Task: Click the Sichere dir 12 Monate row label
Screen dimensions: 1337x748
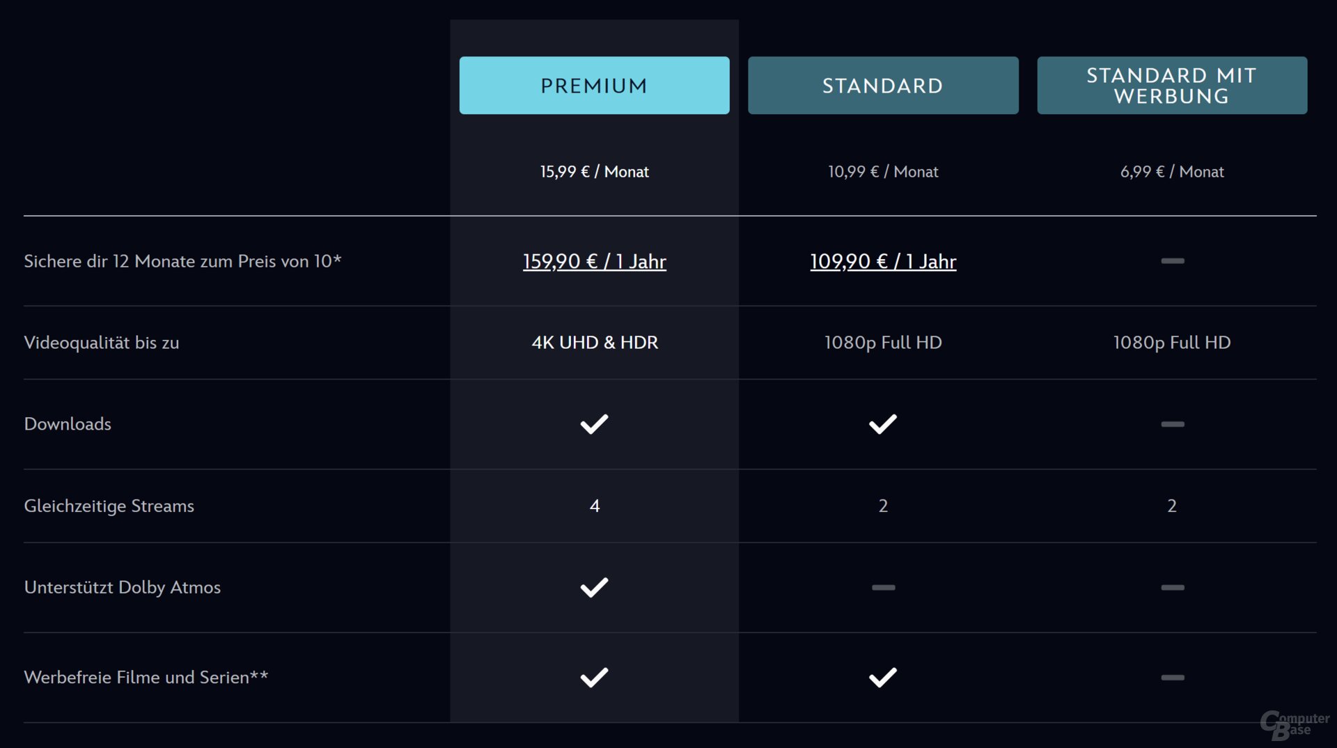Action: click(182, 261)
